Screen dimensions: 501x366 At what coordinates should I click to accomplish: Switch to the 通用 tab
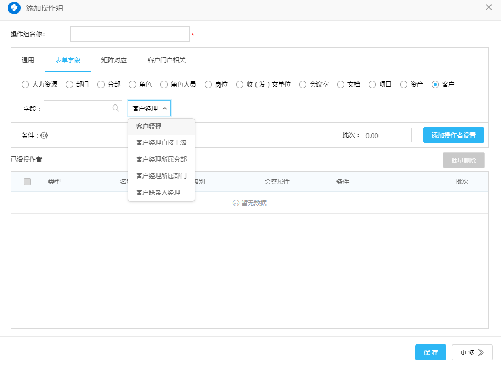coord(28,60)
